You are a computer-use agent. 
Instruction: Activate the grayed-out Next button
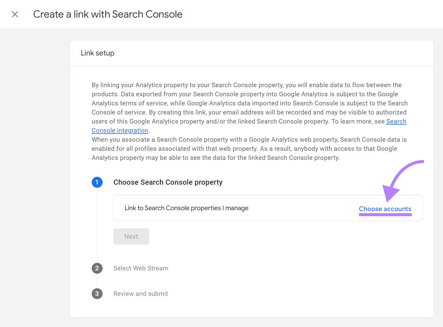pyautogui.click(x=131, y=236)
